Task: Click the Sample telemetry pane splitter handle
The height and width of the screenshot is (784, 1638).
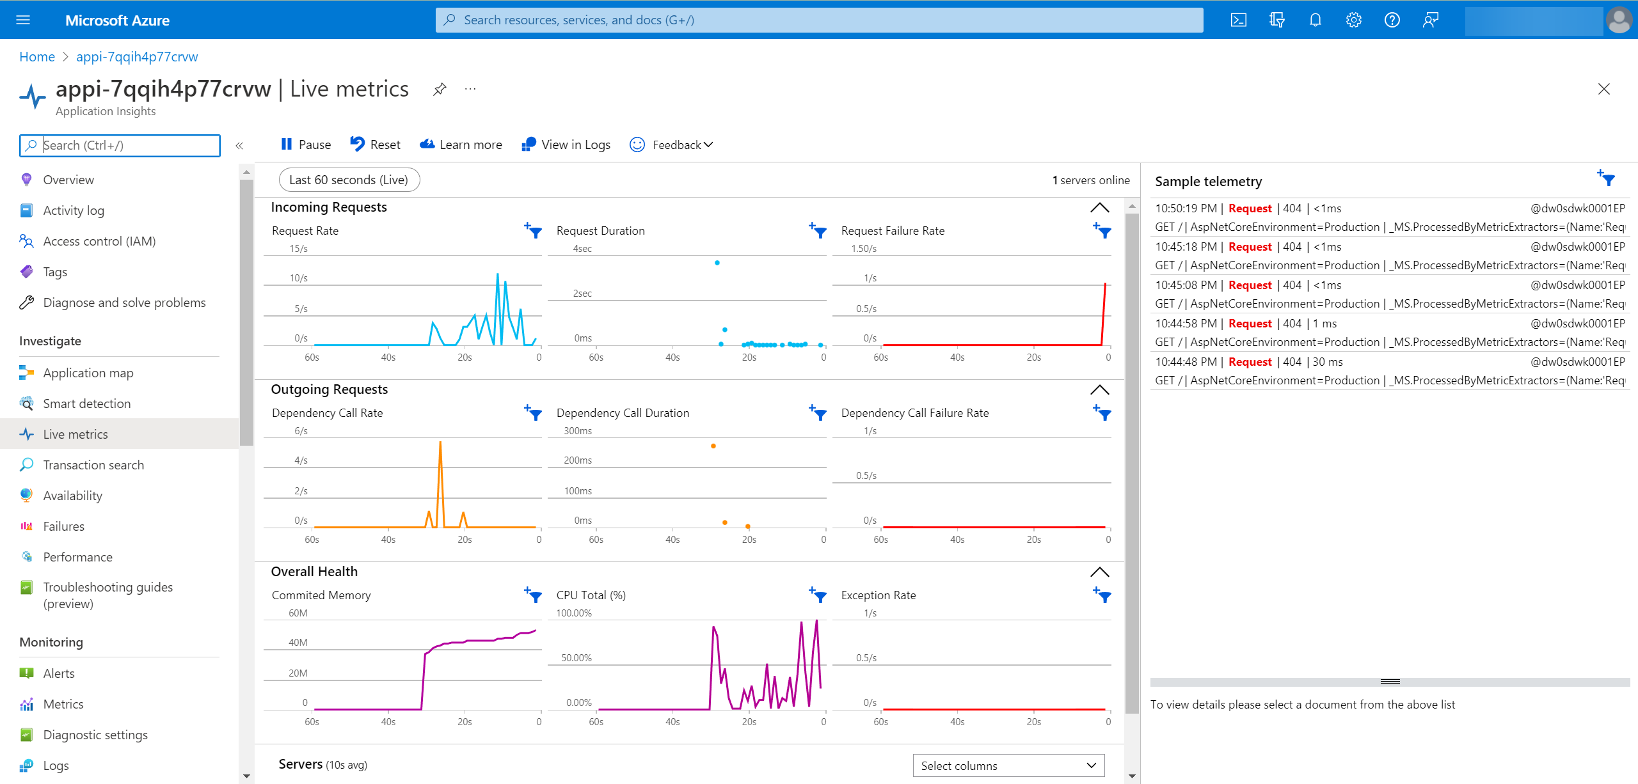Action: click(1390, 682)
